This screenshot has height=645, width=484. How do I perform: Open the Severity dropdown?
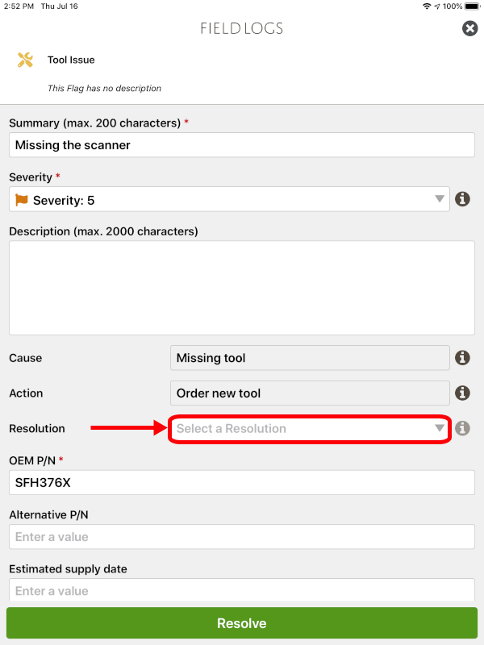(440, 198)
